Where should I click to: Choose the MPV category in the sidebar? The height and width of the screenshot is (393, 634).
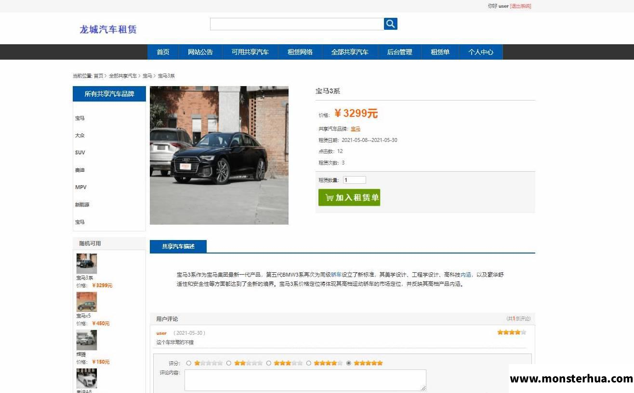80,187
